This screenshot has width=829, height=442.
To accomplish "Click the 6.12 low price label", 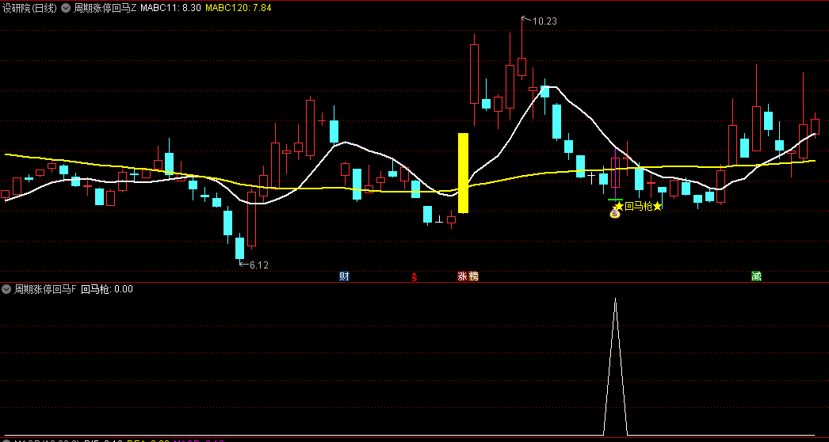I will [258, 265].
